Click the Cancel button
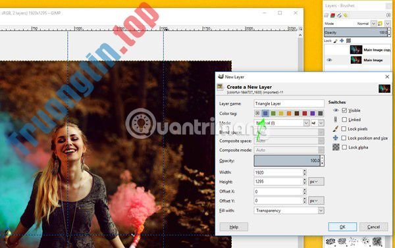The image size is (395, 248). tap(373, 227)
